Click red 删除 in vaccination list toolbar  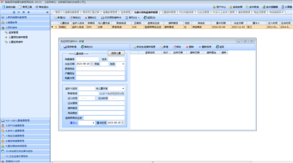click(x=190, y=47)
